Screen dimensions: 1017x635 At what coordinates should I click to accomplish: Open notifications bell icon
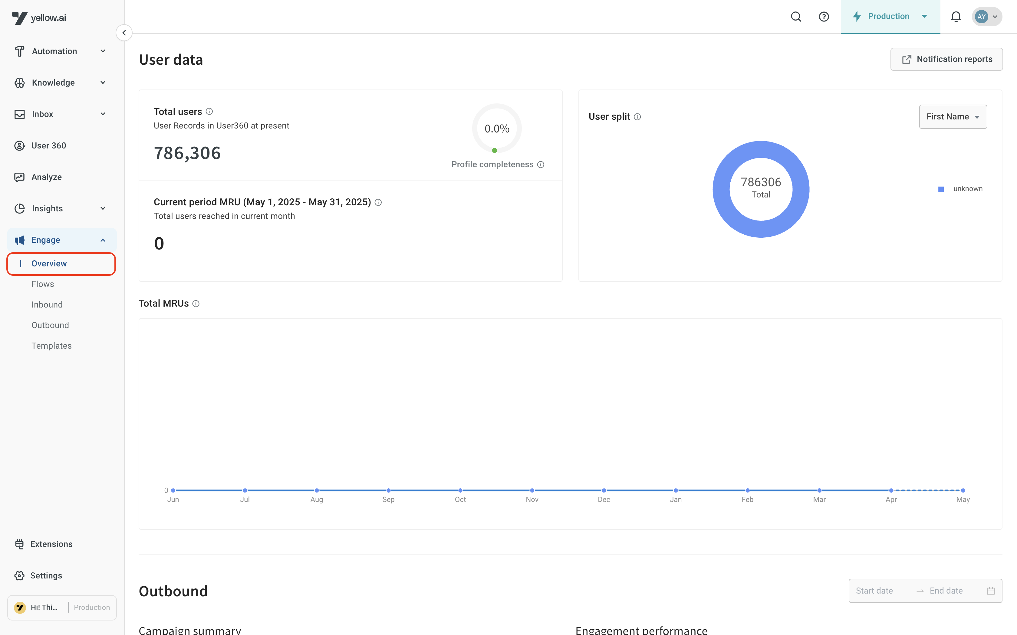pos(956,16)
